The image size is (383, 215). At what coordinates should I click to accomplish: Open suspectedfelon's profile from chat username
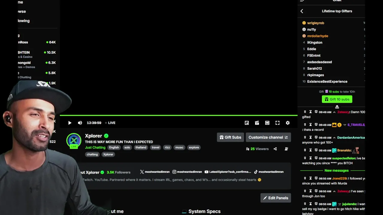point(344,158)
